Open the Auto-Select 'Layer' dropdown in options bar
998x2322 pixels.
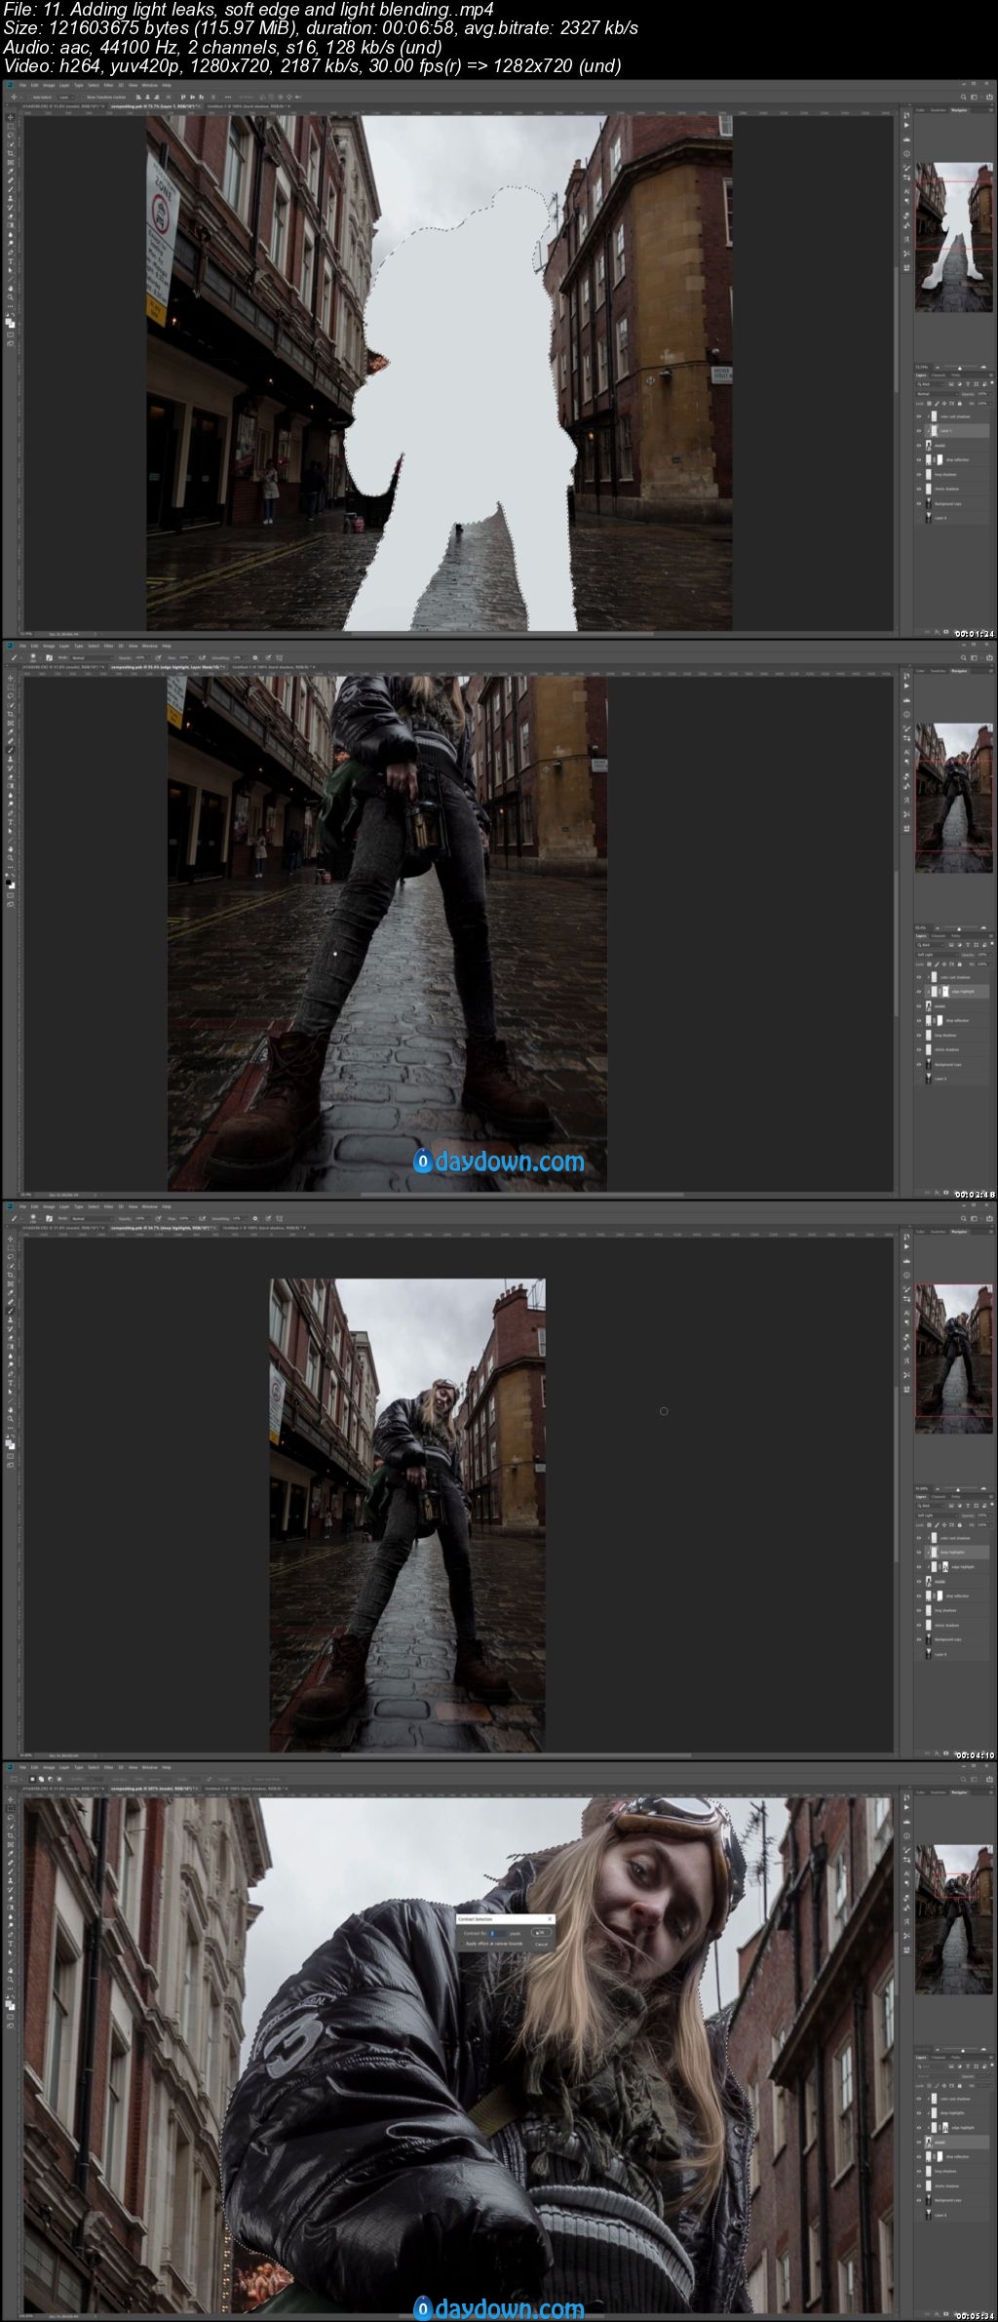click(x=65, y=98)
